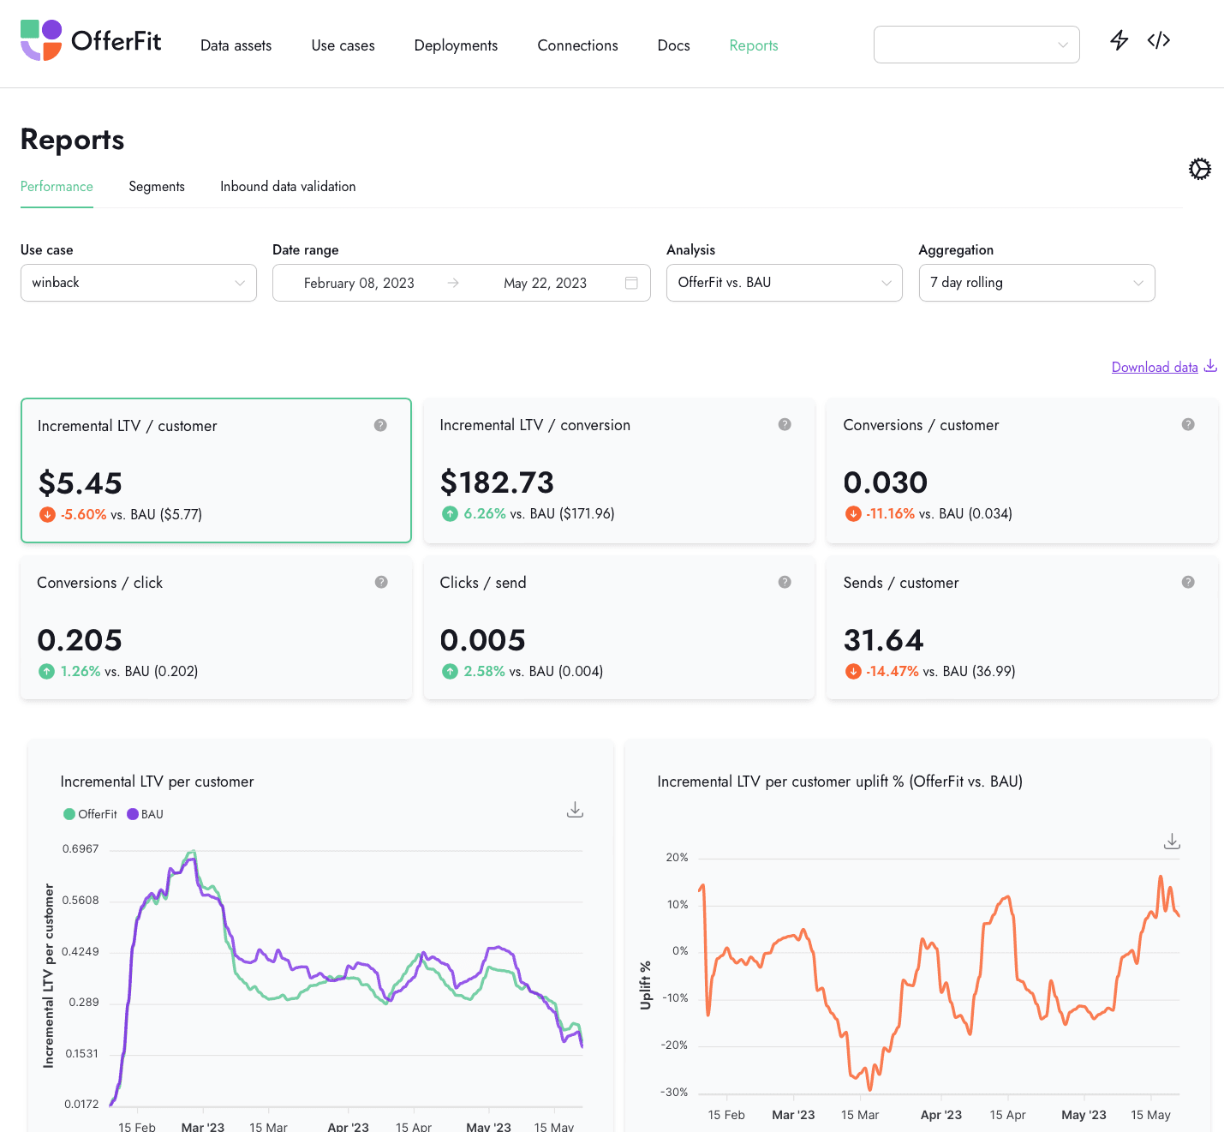1224x1132 pixels.
Task: Open the empty dropdown in top header
Action: (x=976, y=45)
